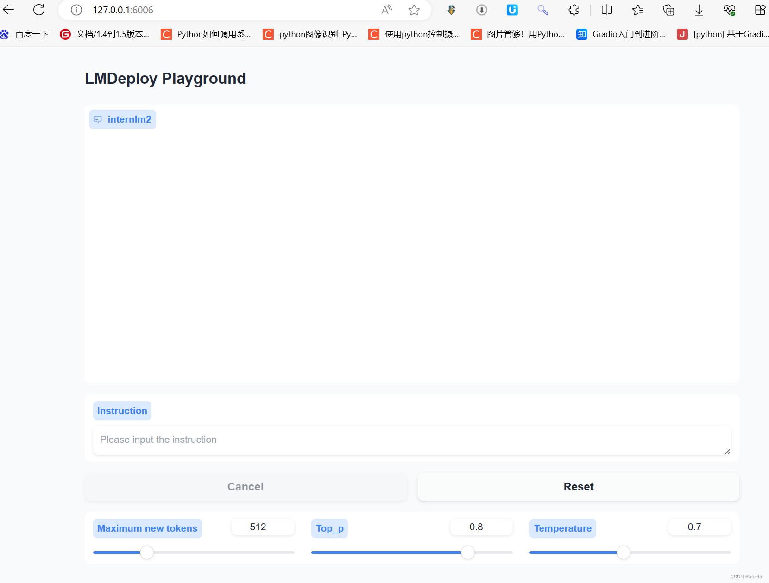This screenshot has height=583, width=769.
Task: Click the Top_p label
Action: coord(330,528)
